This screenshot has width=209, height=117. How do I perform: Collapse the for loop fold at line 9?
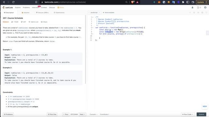click(x=93, y=34)
